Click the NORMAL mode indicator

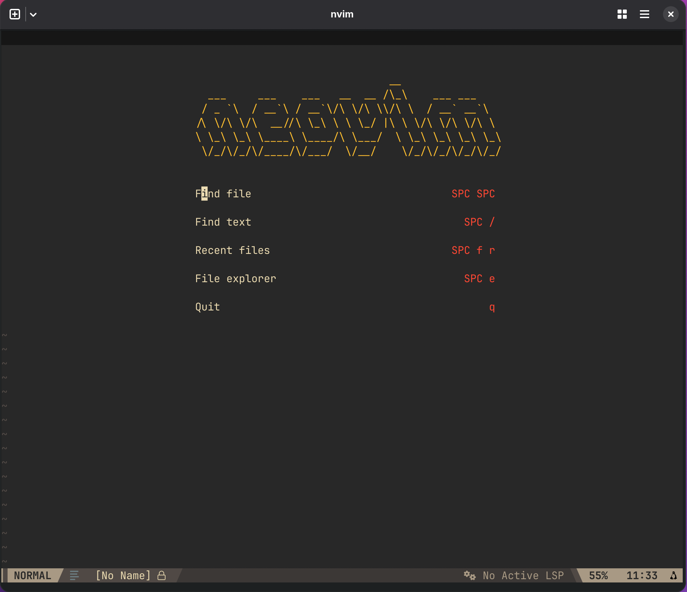(x=33, y=576)
